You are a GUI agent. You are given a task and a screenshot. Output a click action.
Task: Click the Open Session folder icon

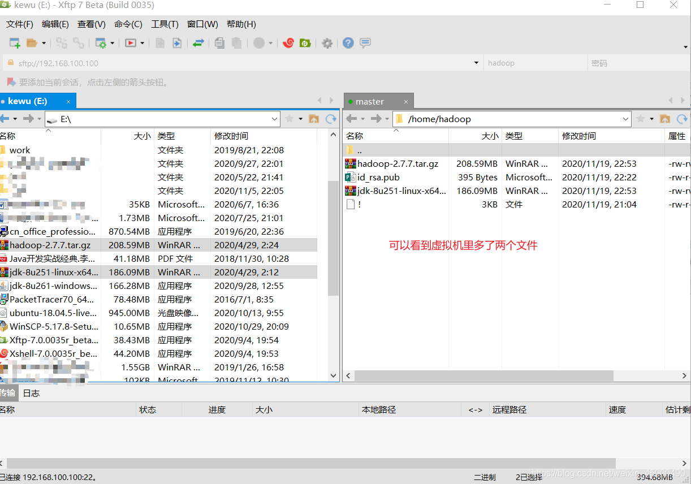[x=32, y=43]
